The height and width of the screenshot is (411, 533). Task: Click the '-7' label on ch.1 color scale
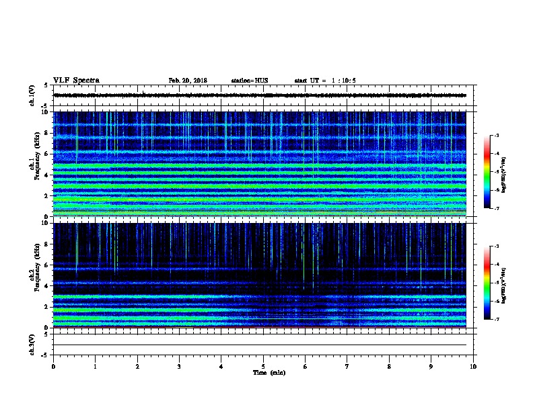click(x=496, y=208)
